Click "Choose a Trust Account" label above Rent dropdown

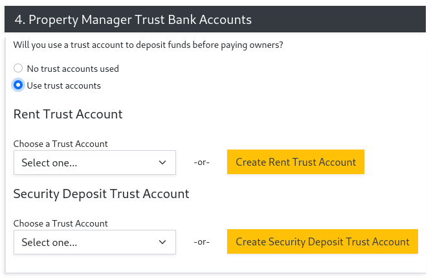click(x=60, y=144)
